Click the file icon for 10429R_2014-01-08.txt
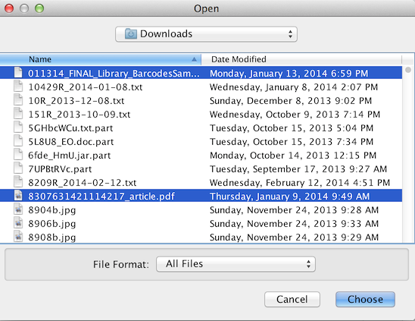The width and height of the screenshot is (415, 321). click(18, 87)
